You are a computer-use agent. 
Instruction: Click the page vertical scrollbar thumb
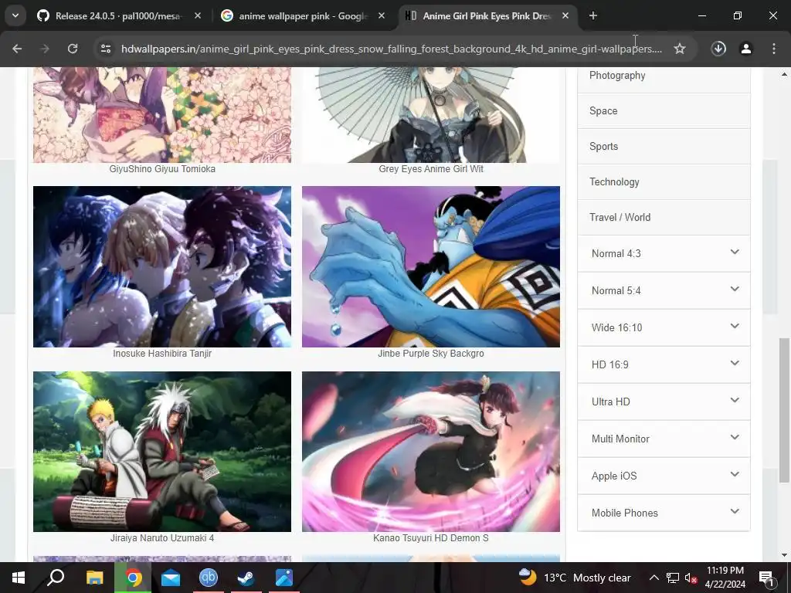(784, 411)
